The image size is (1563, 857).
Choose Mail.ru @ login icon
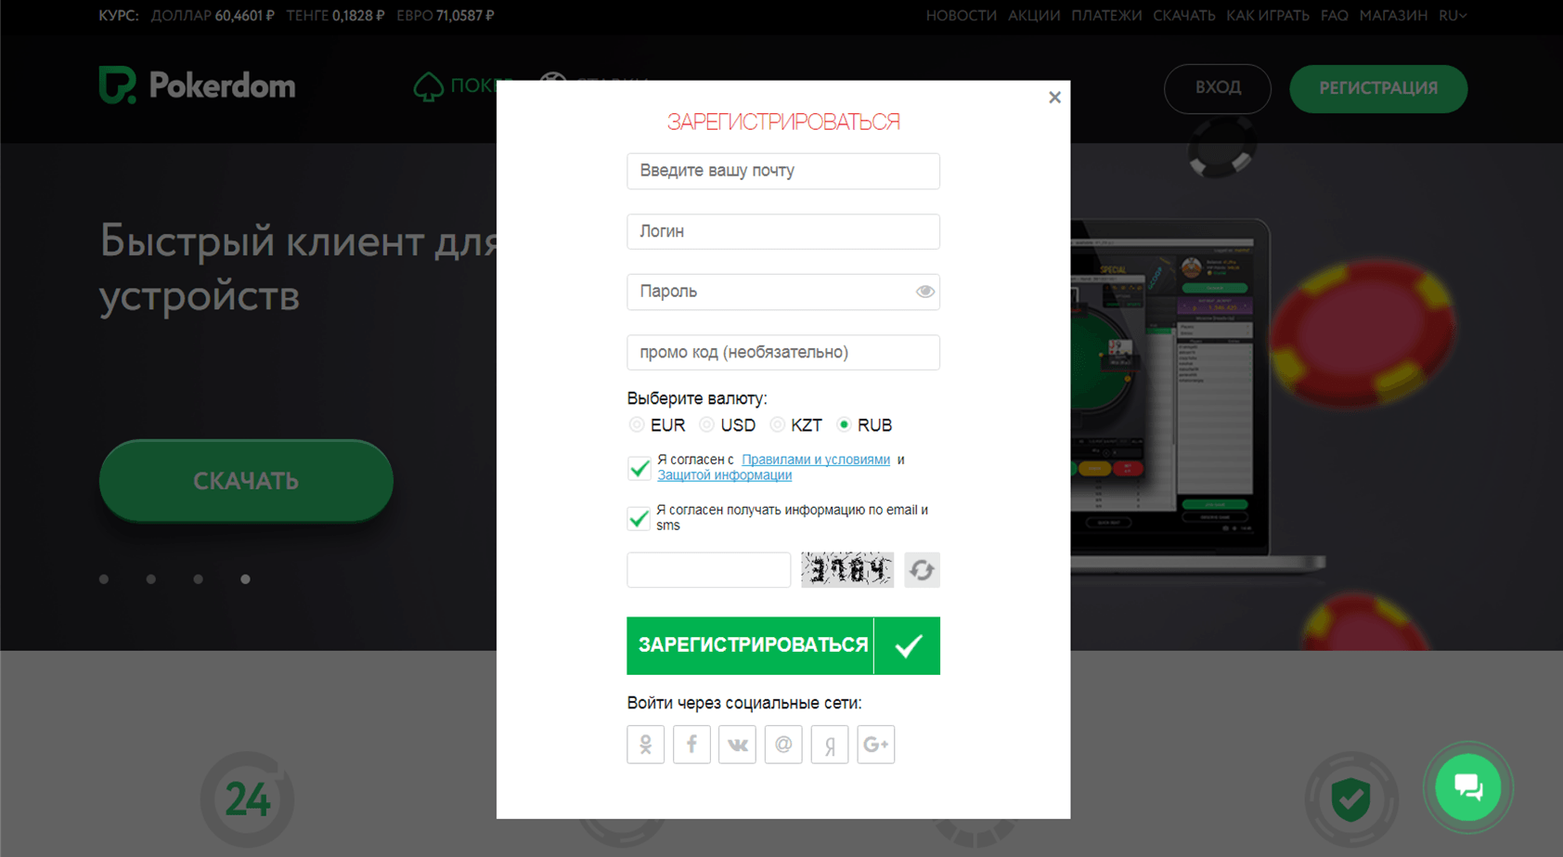pyautogui.click(x=783, y=745)
